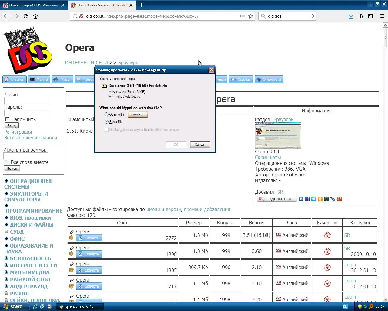
Task: Open the Ссылки site menu item
Action: click(241, 79)
